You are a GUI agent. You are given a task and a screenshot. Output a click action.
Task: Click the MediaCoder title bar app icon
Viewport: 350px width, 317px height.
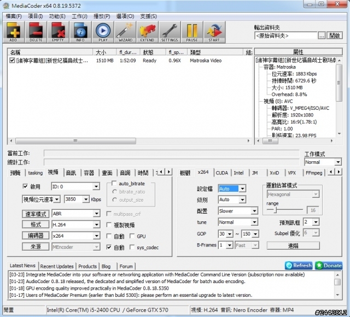(x=6, y=5)
